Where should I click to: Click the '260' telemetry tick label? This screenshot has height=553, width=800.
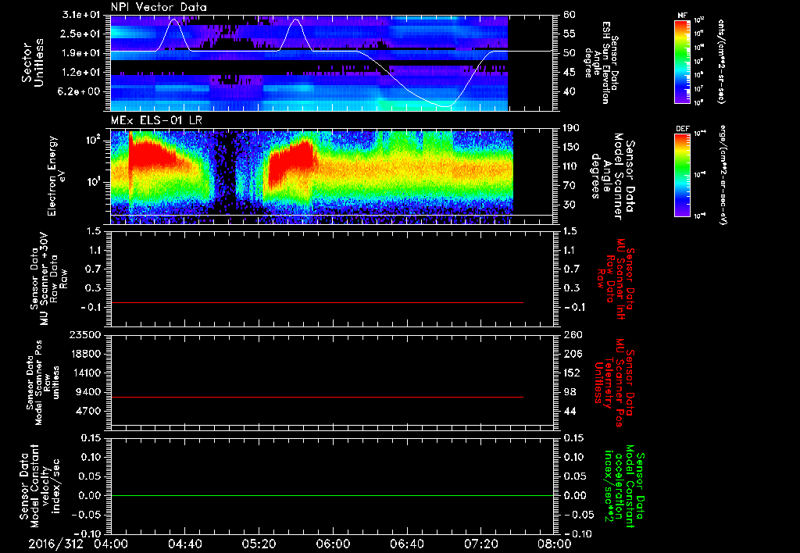pos(573,335)
